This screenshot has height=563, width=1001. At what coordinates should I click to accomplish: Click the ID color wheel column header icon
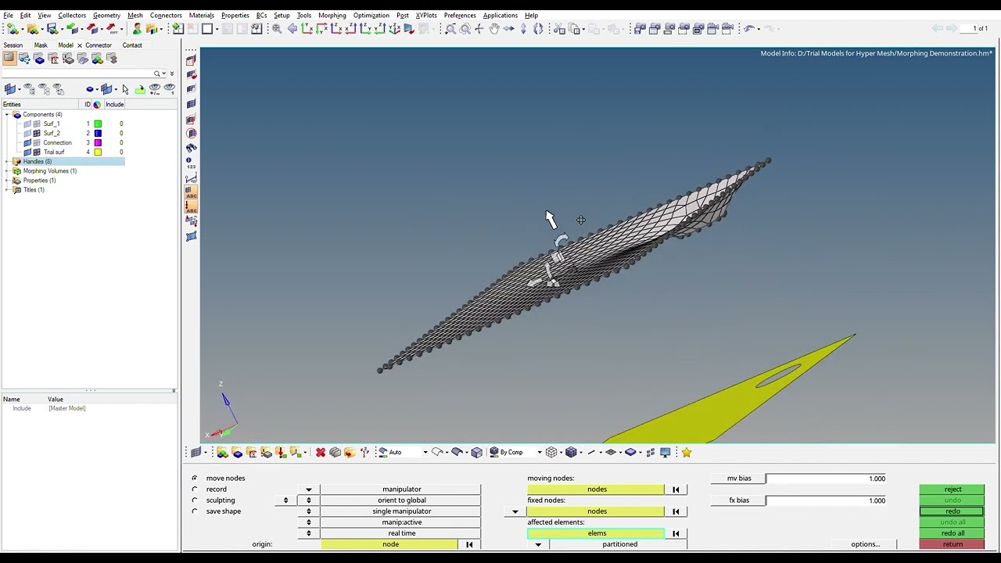tap(97, 104)
